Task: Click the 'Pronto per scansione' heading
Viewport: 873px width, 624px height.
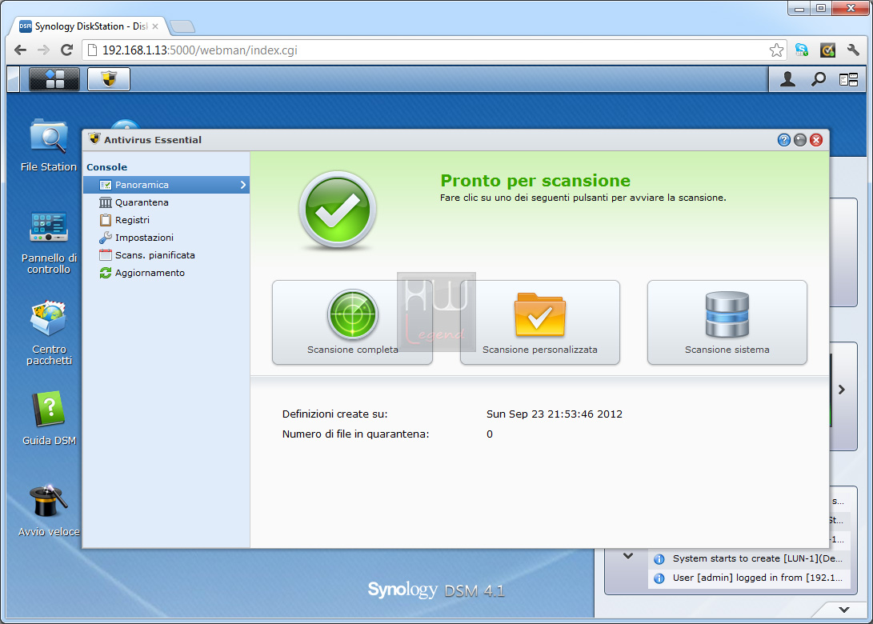Action: (x=535, y=181)
